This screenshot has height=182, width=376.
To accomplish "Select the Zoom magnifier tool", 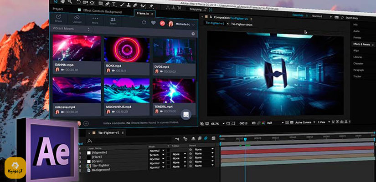I will [x=70, y=2].
